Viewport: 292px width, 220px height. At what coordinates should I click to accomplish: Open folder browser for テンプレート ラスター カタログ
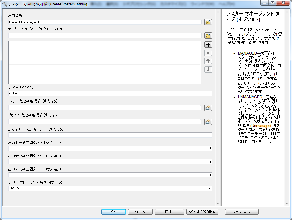[208, 36]
